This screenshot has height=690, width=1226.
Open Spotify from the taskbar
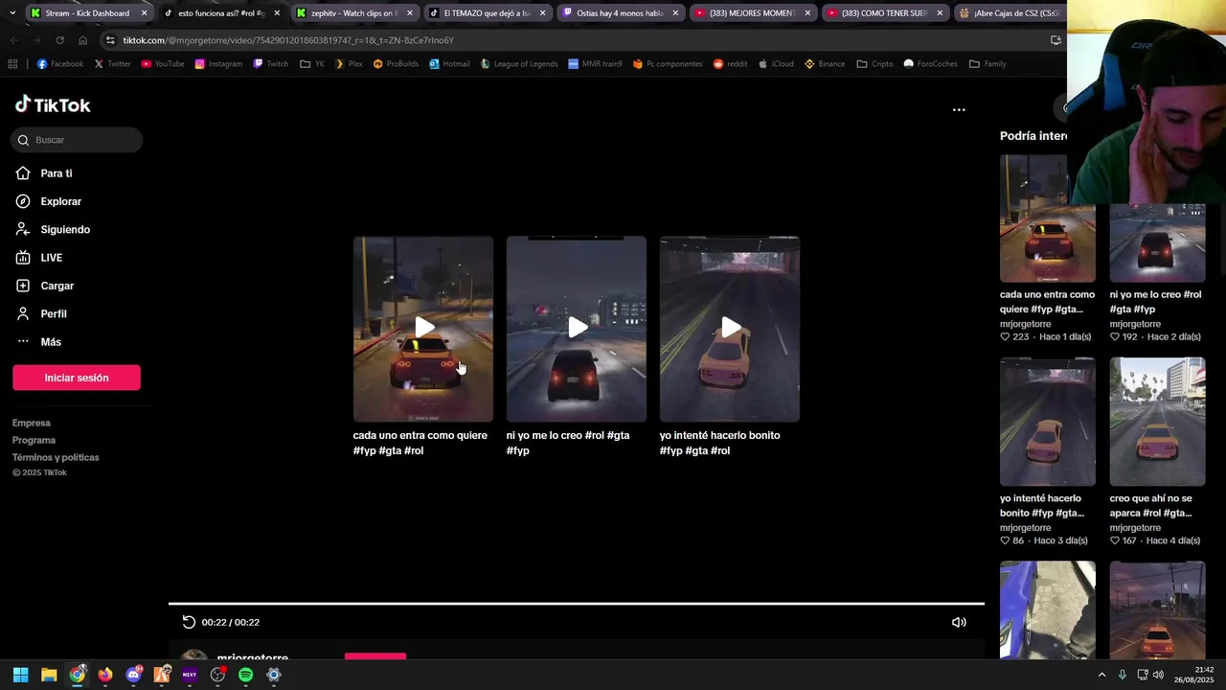[x=245, y=675]
